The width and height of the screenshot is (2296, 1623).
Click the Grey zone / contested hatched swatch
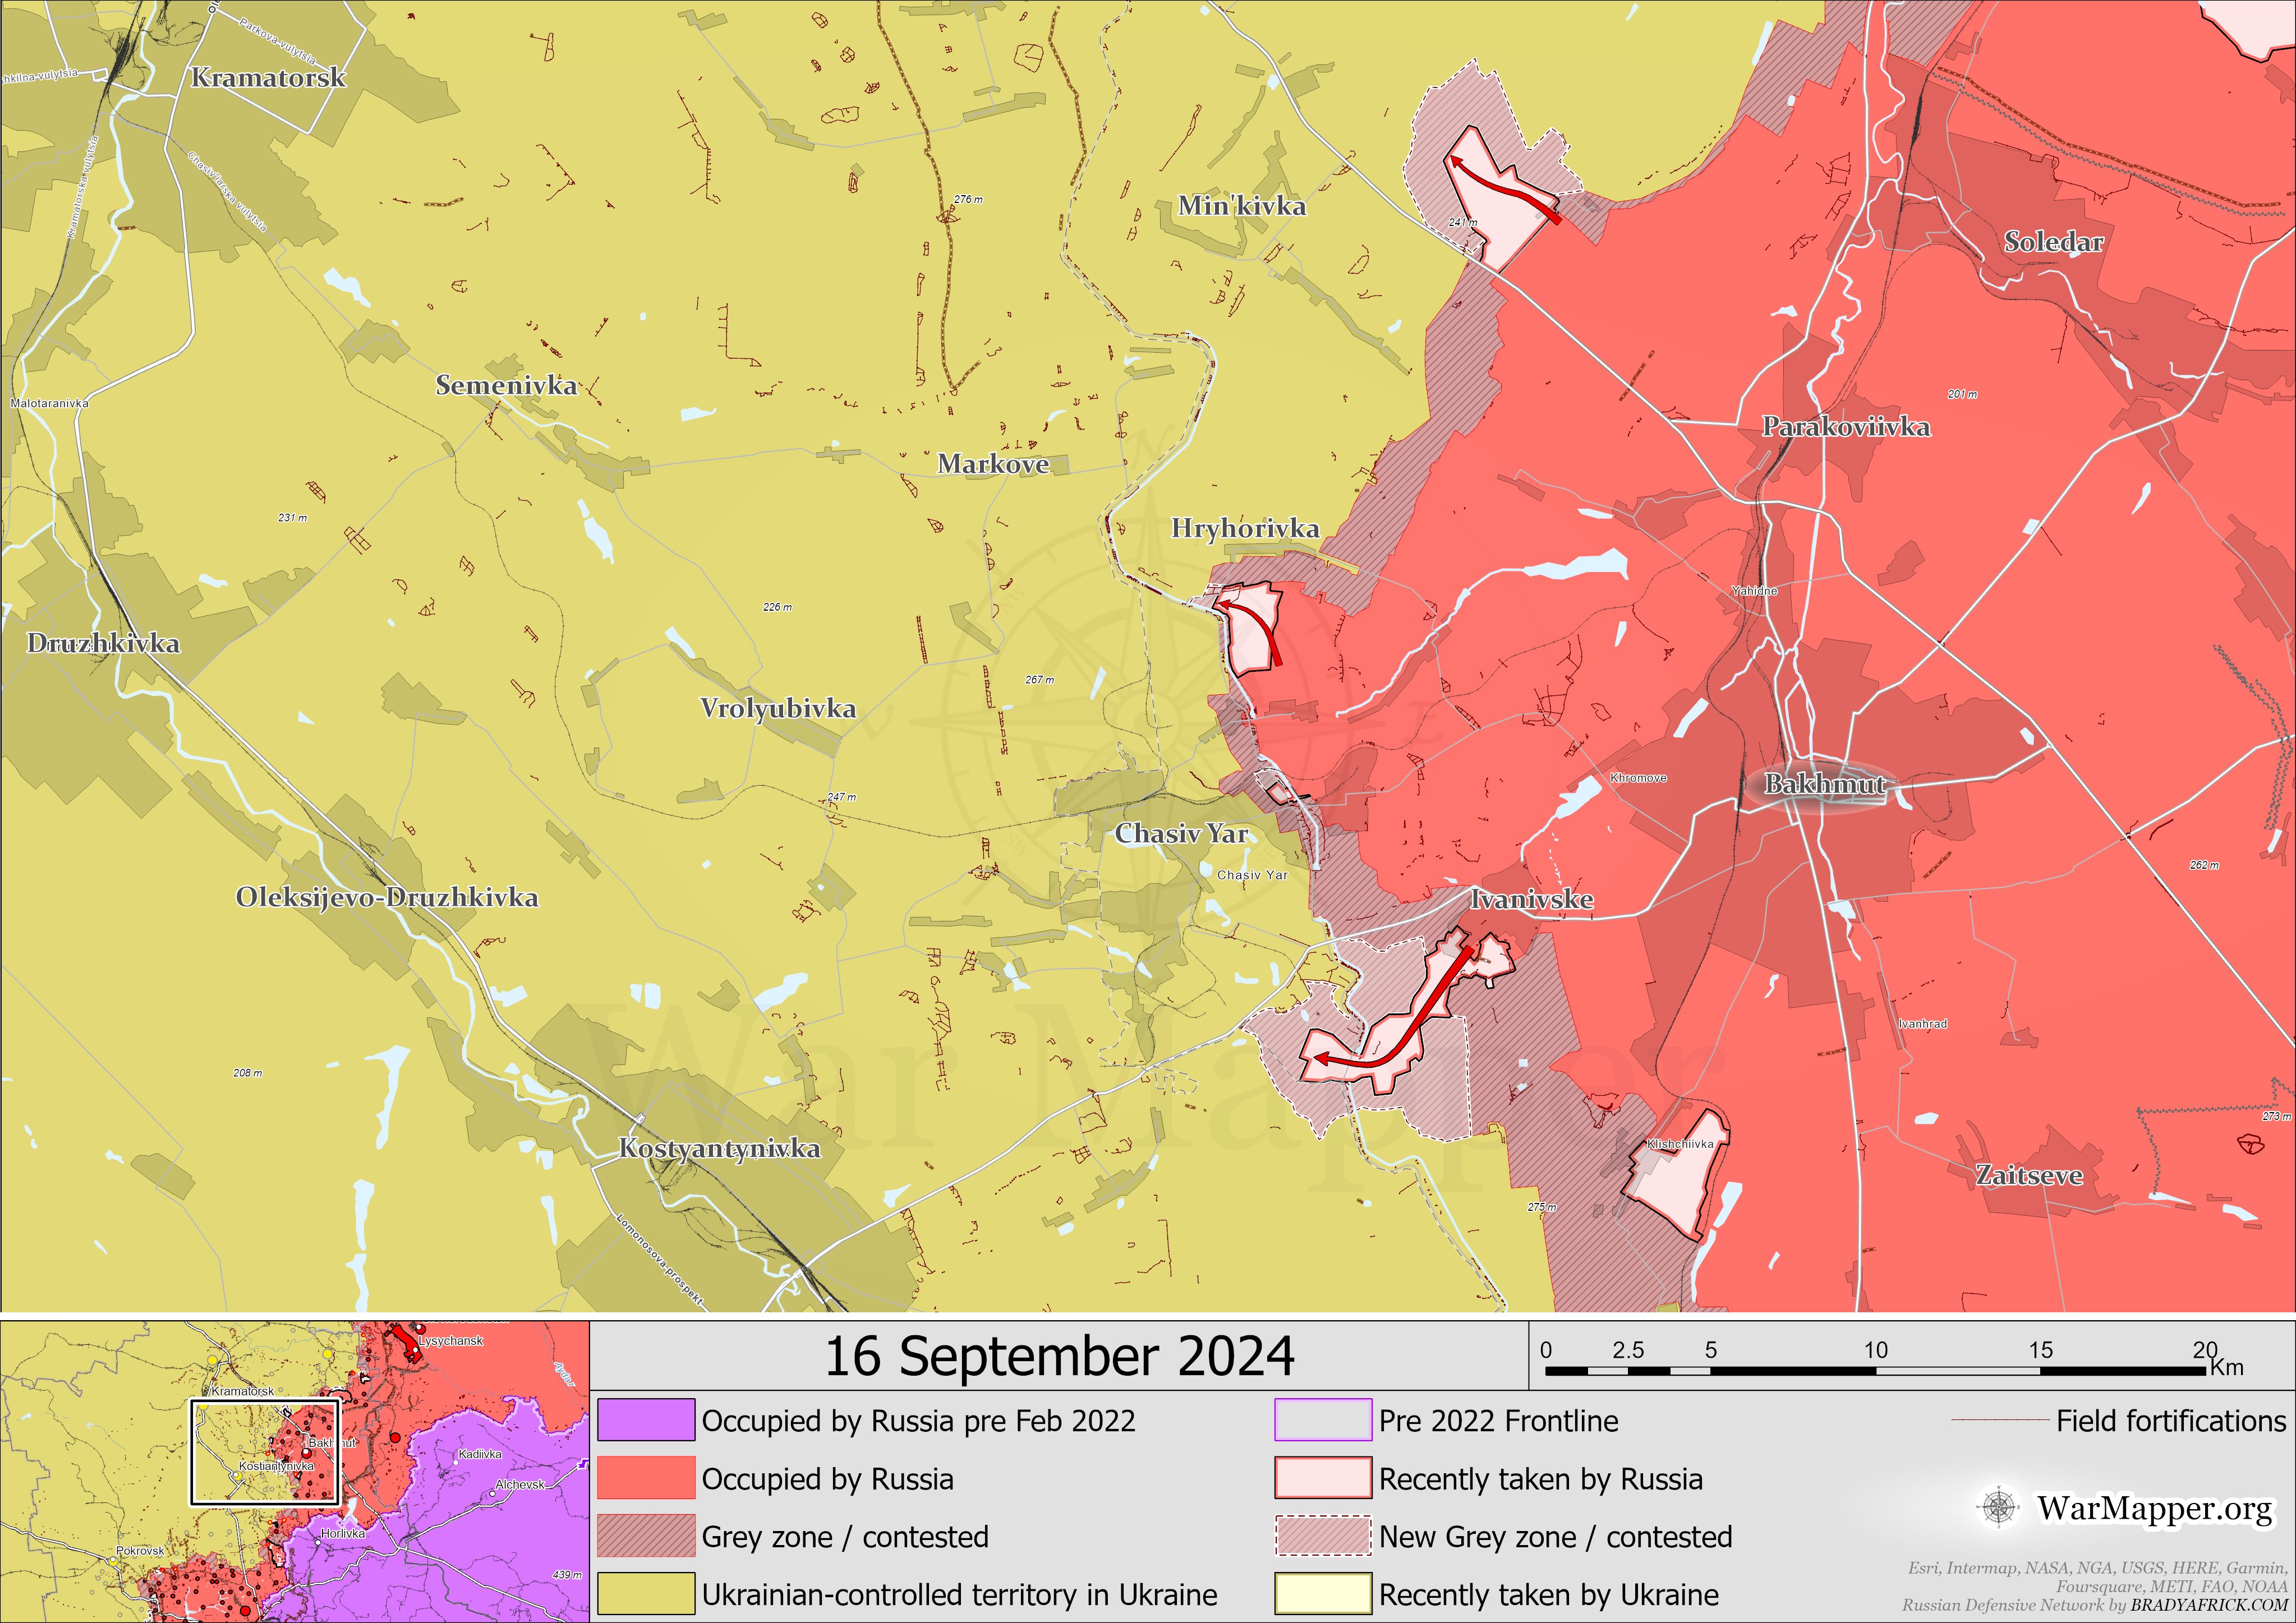[646, 1536]
